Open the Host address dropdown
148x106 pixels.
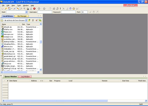[26, 12]
